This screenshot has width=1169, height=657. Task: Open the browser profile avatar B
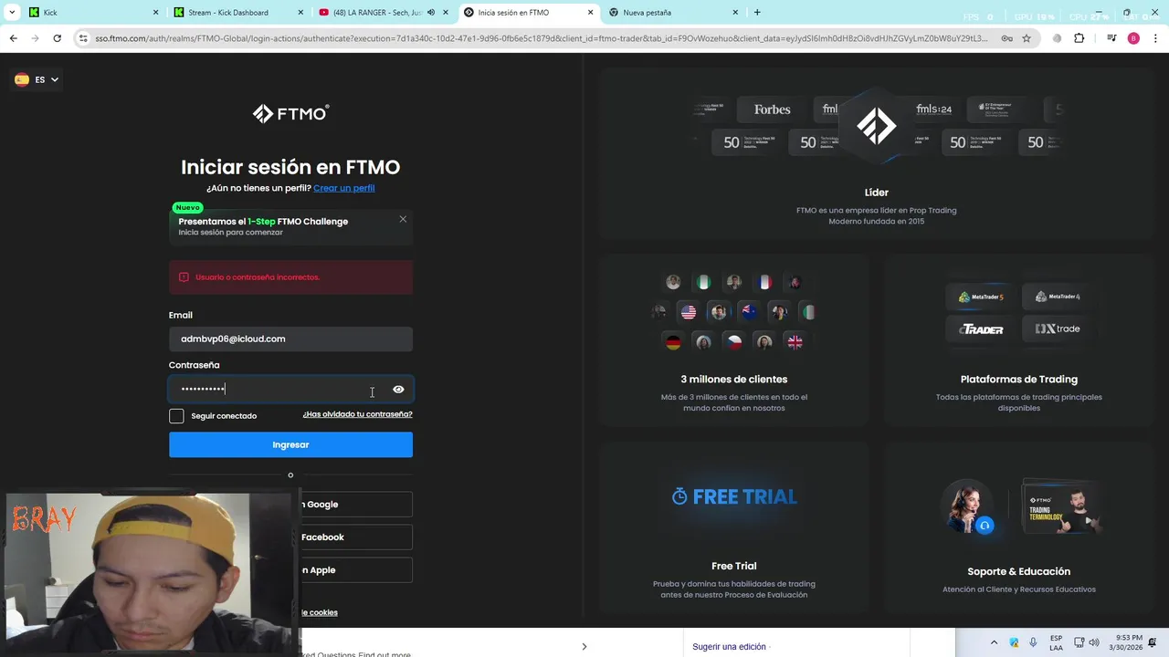[x=1133, y=38]
